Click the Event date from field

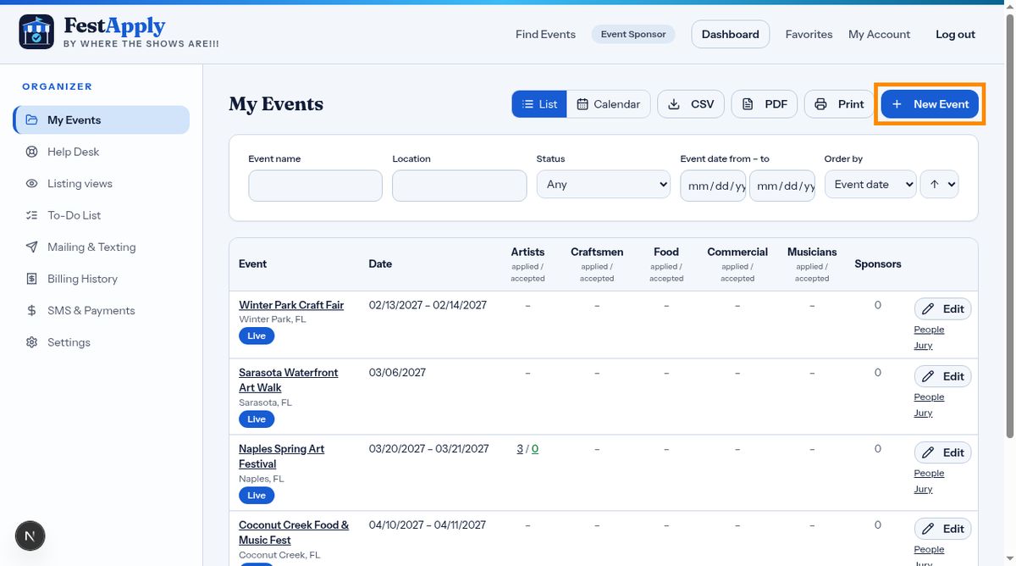pos(713,186)
